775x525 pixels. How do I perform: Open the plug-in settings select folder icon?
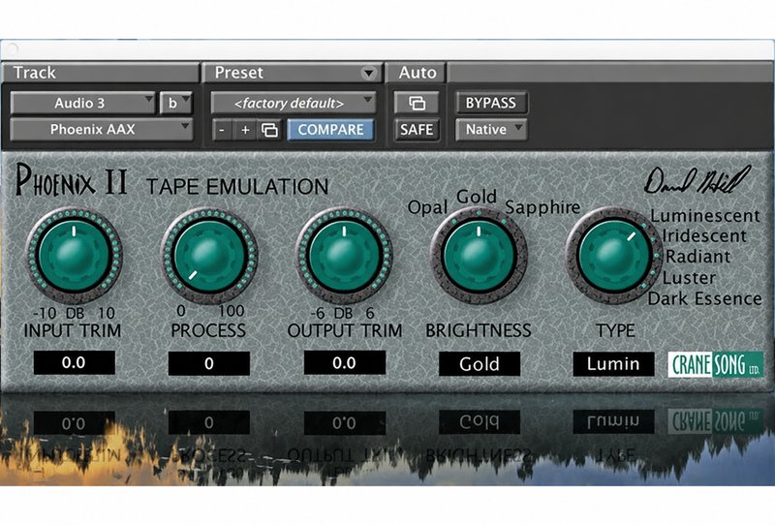[269, 130]
